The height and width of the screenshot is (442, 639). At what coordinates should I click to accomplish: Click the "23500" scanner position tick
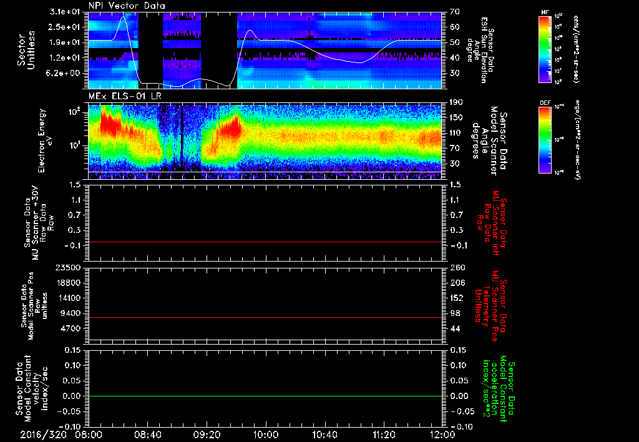pyautogui.click(x=69, y=267)
